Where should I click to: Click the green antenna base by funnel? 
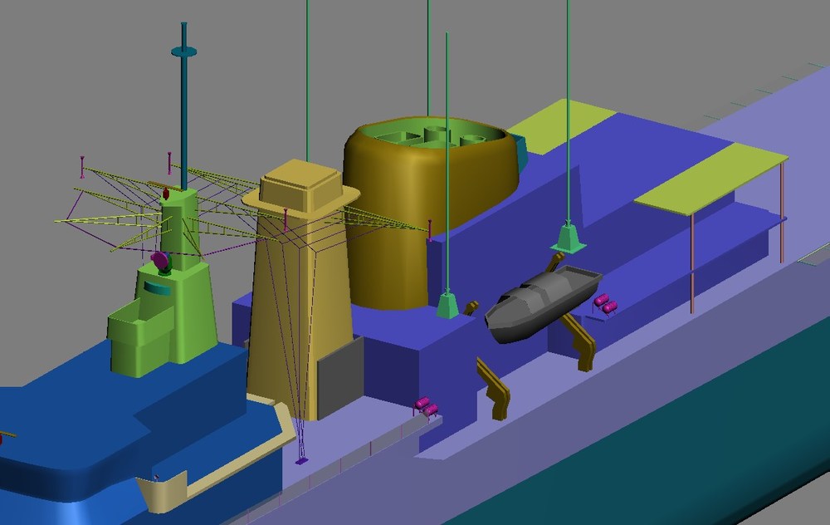(448, 305)
